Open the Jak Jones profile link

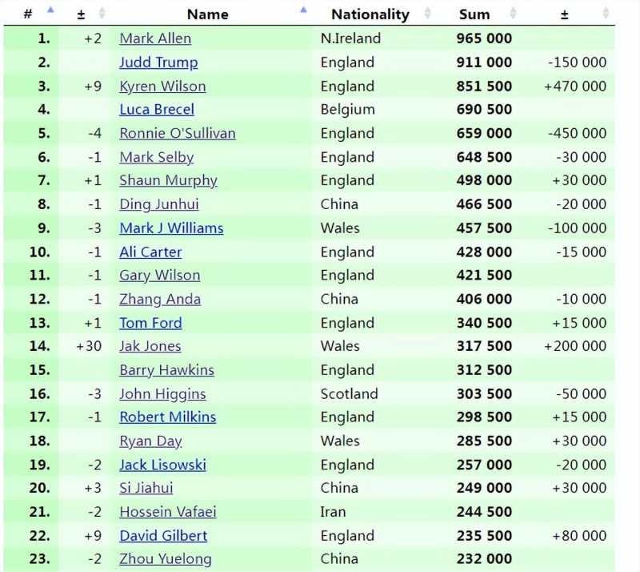pyautogui.click(x=150, y=346)
